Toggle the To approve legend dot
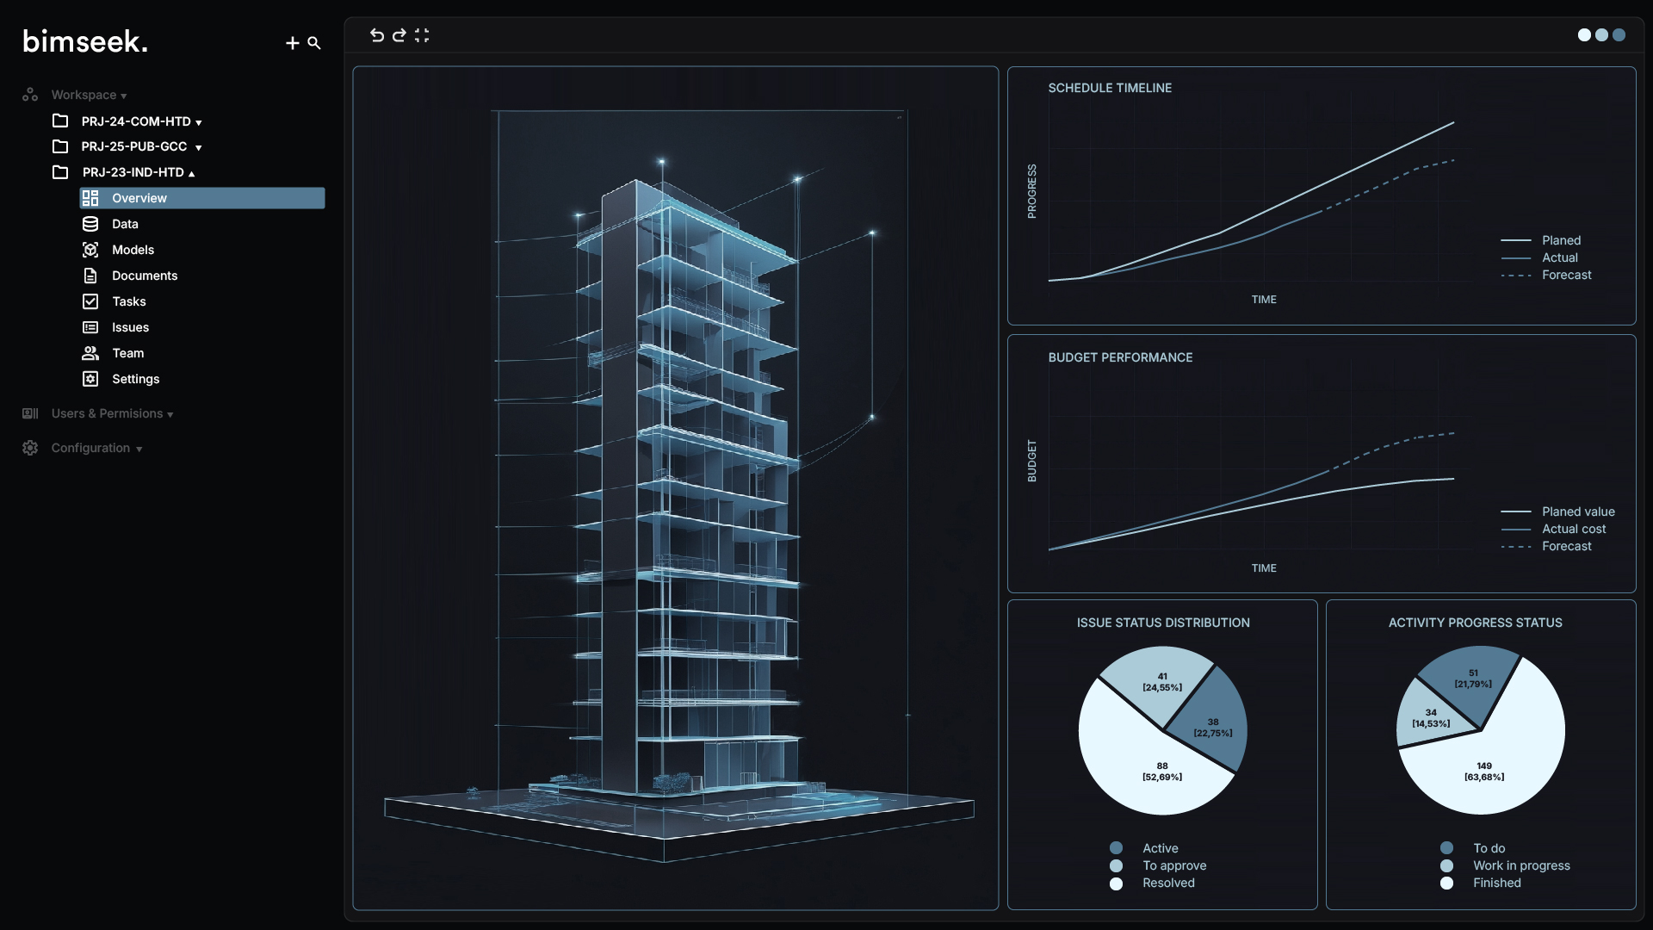 [1116, 865]
